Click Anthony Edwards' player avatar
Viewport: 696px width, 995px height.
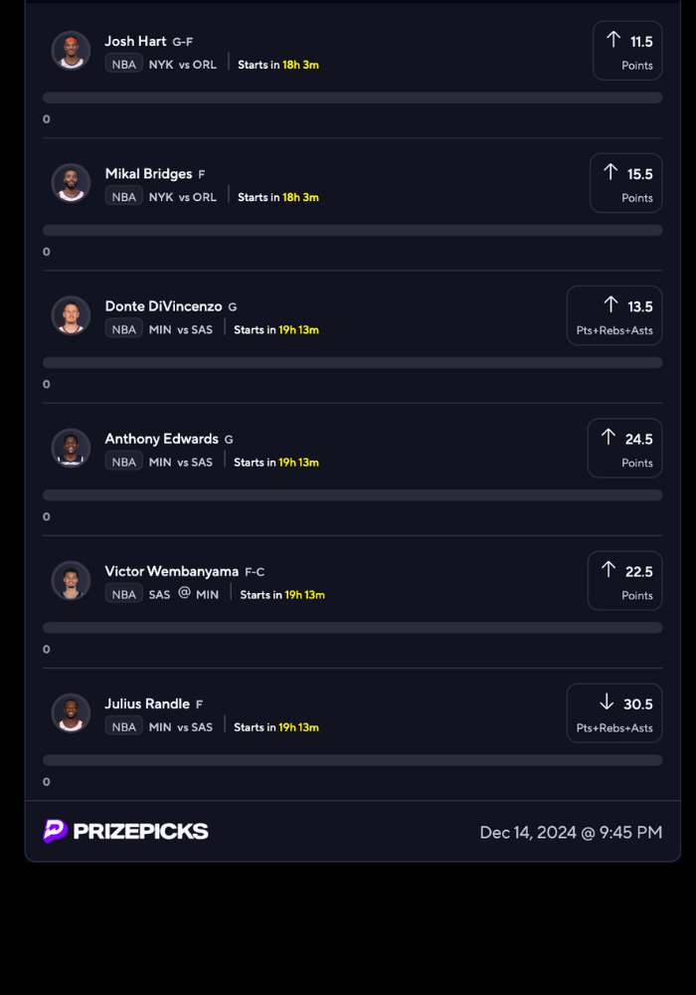pos(71,448)
